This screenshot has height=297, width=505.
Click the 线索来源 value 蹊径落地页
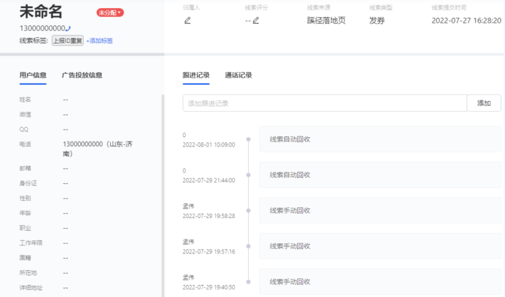pyautogui.click(x=326, y=21)
